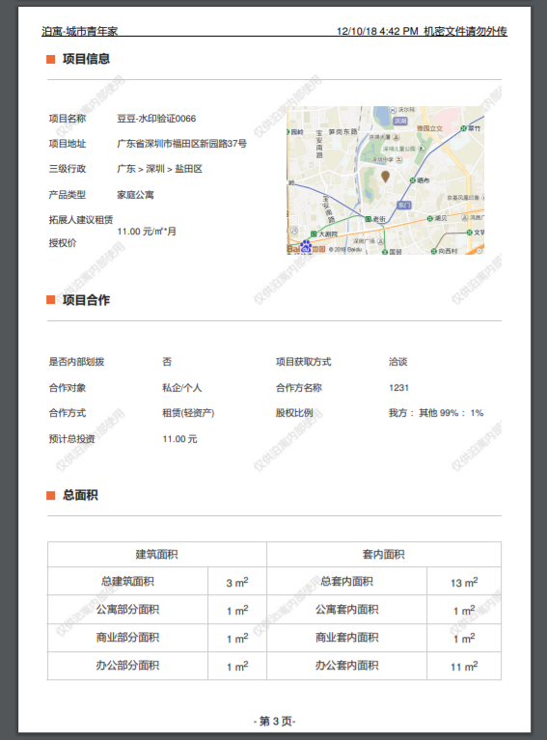Select the value 租赁(轻资产)

pyautogui.click(x=188, y=413)
